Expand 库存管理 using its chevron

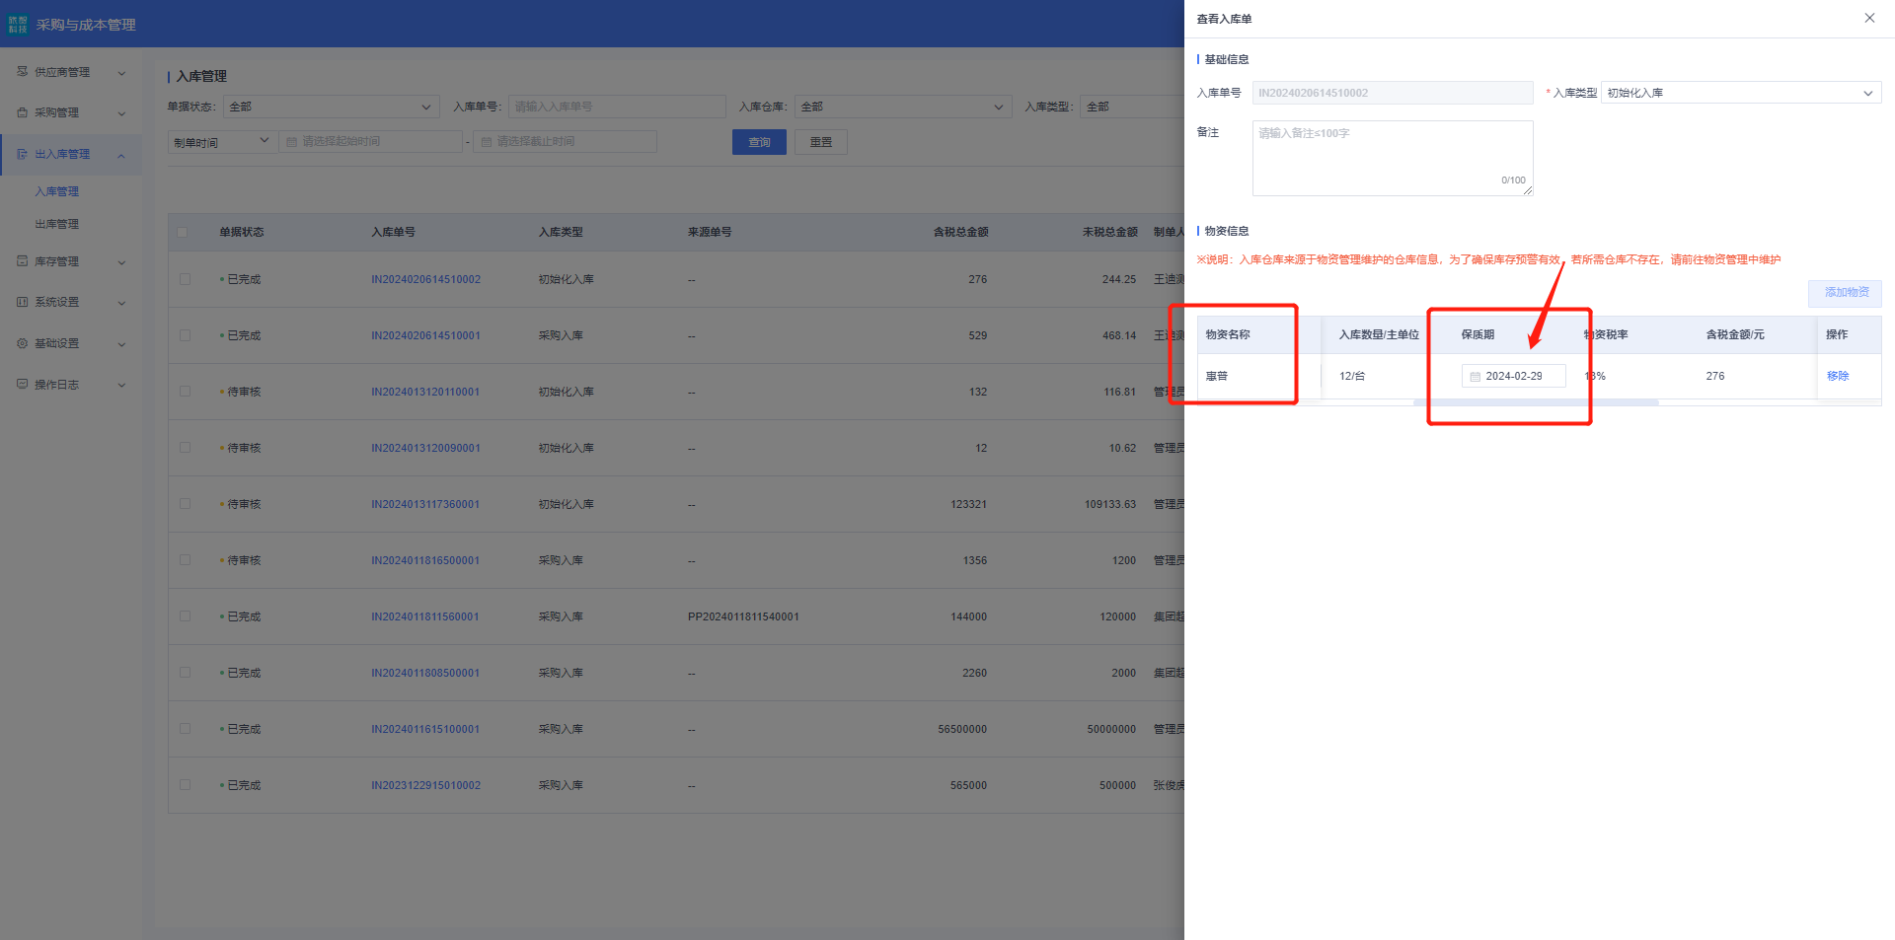[x=121, y=262]
